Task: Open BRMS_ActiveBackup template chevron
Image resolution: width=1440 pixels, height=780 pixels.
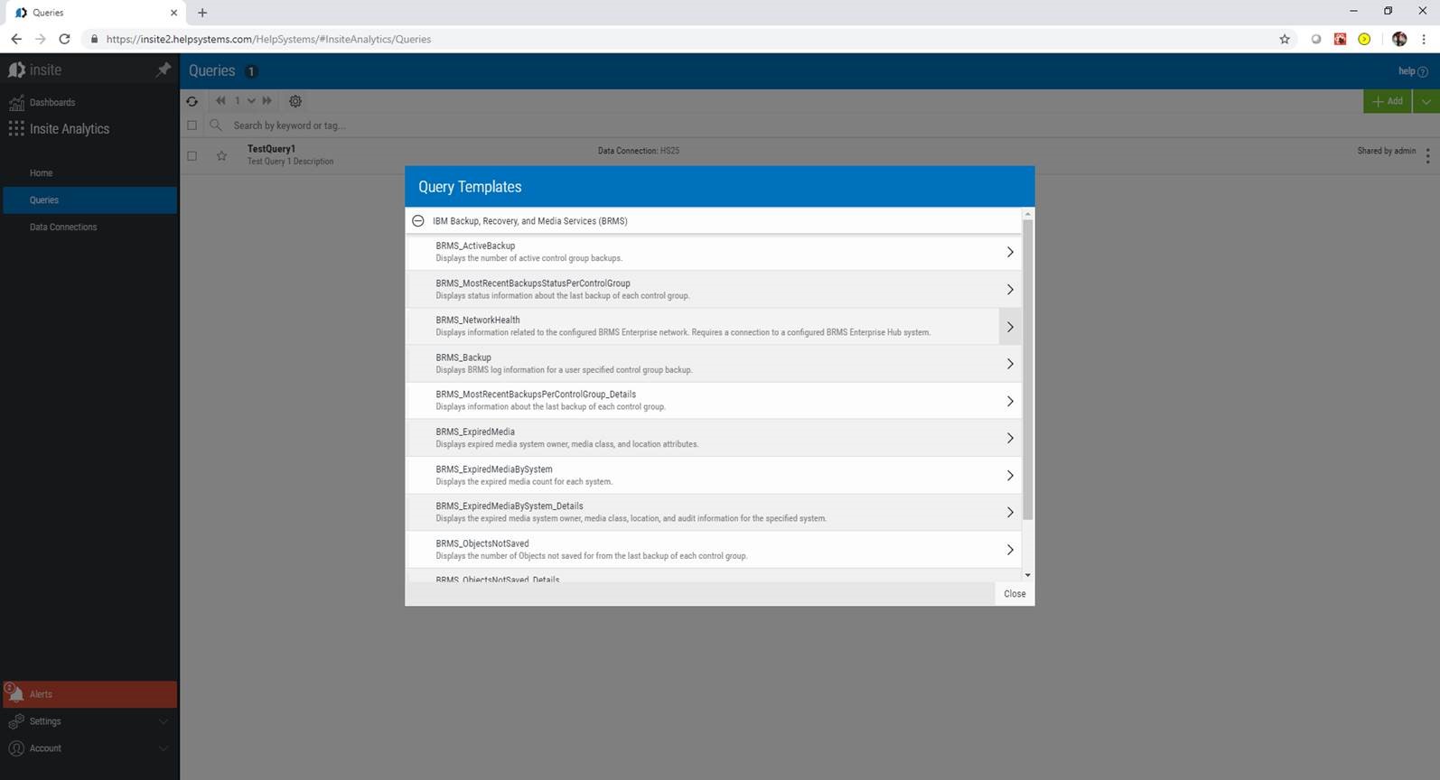Action: (1010, 252)
